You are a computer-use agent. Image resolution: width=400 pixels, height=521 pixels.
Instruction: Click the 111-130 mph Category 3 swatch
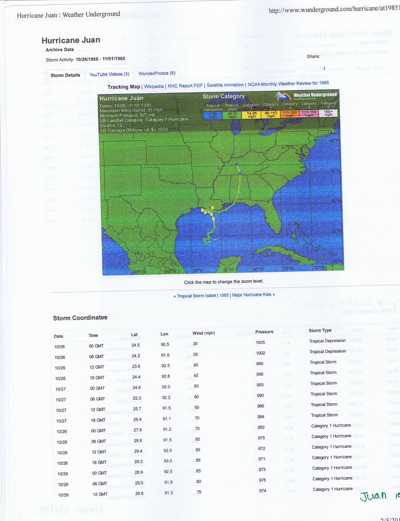click(290, 114)
